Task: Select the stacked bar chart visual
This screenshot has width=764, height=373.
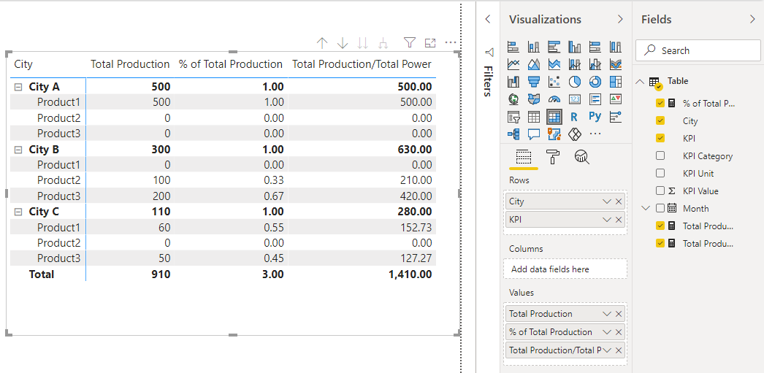Action: (x=513, y=47)
